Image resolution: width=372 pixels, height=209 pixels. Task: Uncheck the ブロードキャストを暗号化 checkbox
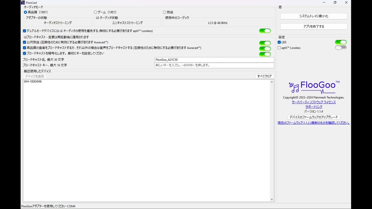(x=24, y=53)
